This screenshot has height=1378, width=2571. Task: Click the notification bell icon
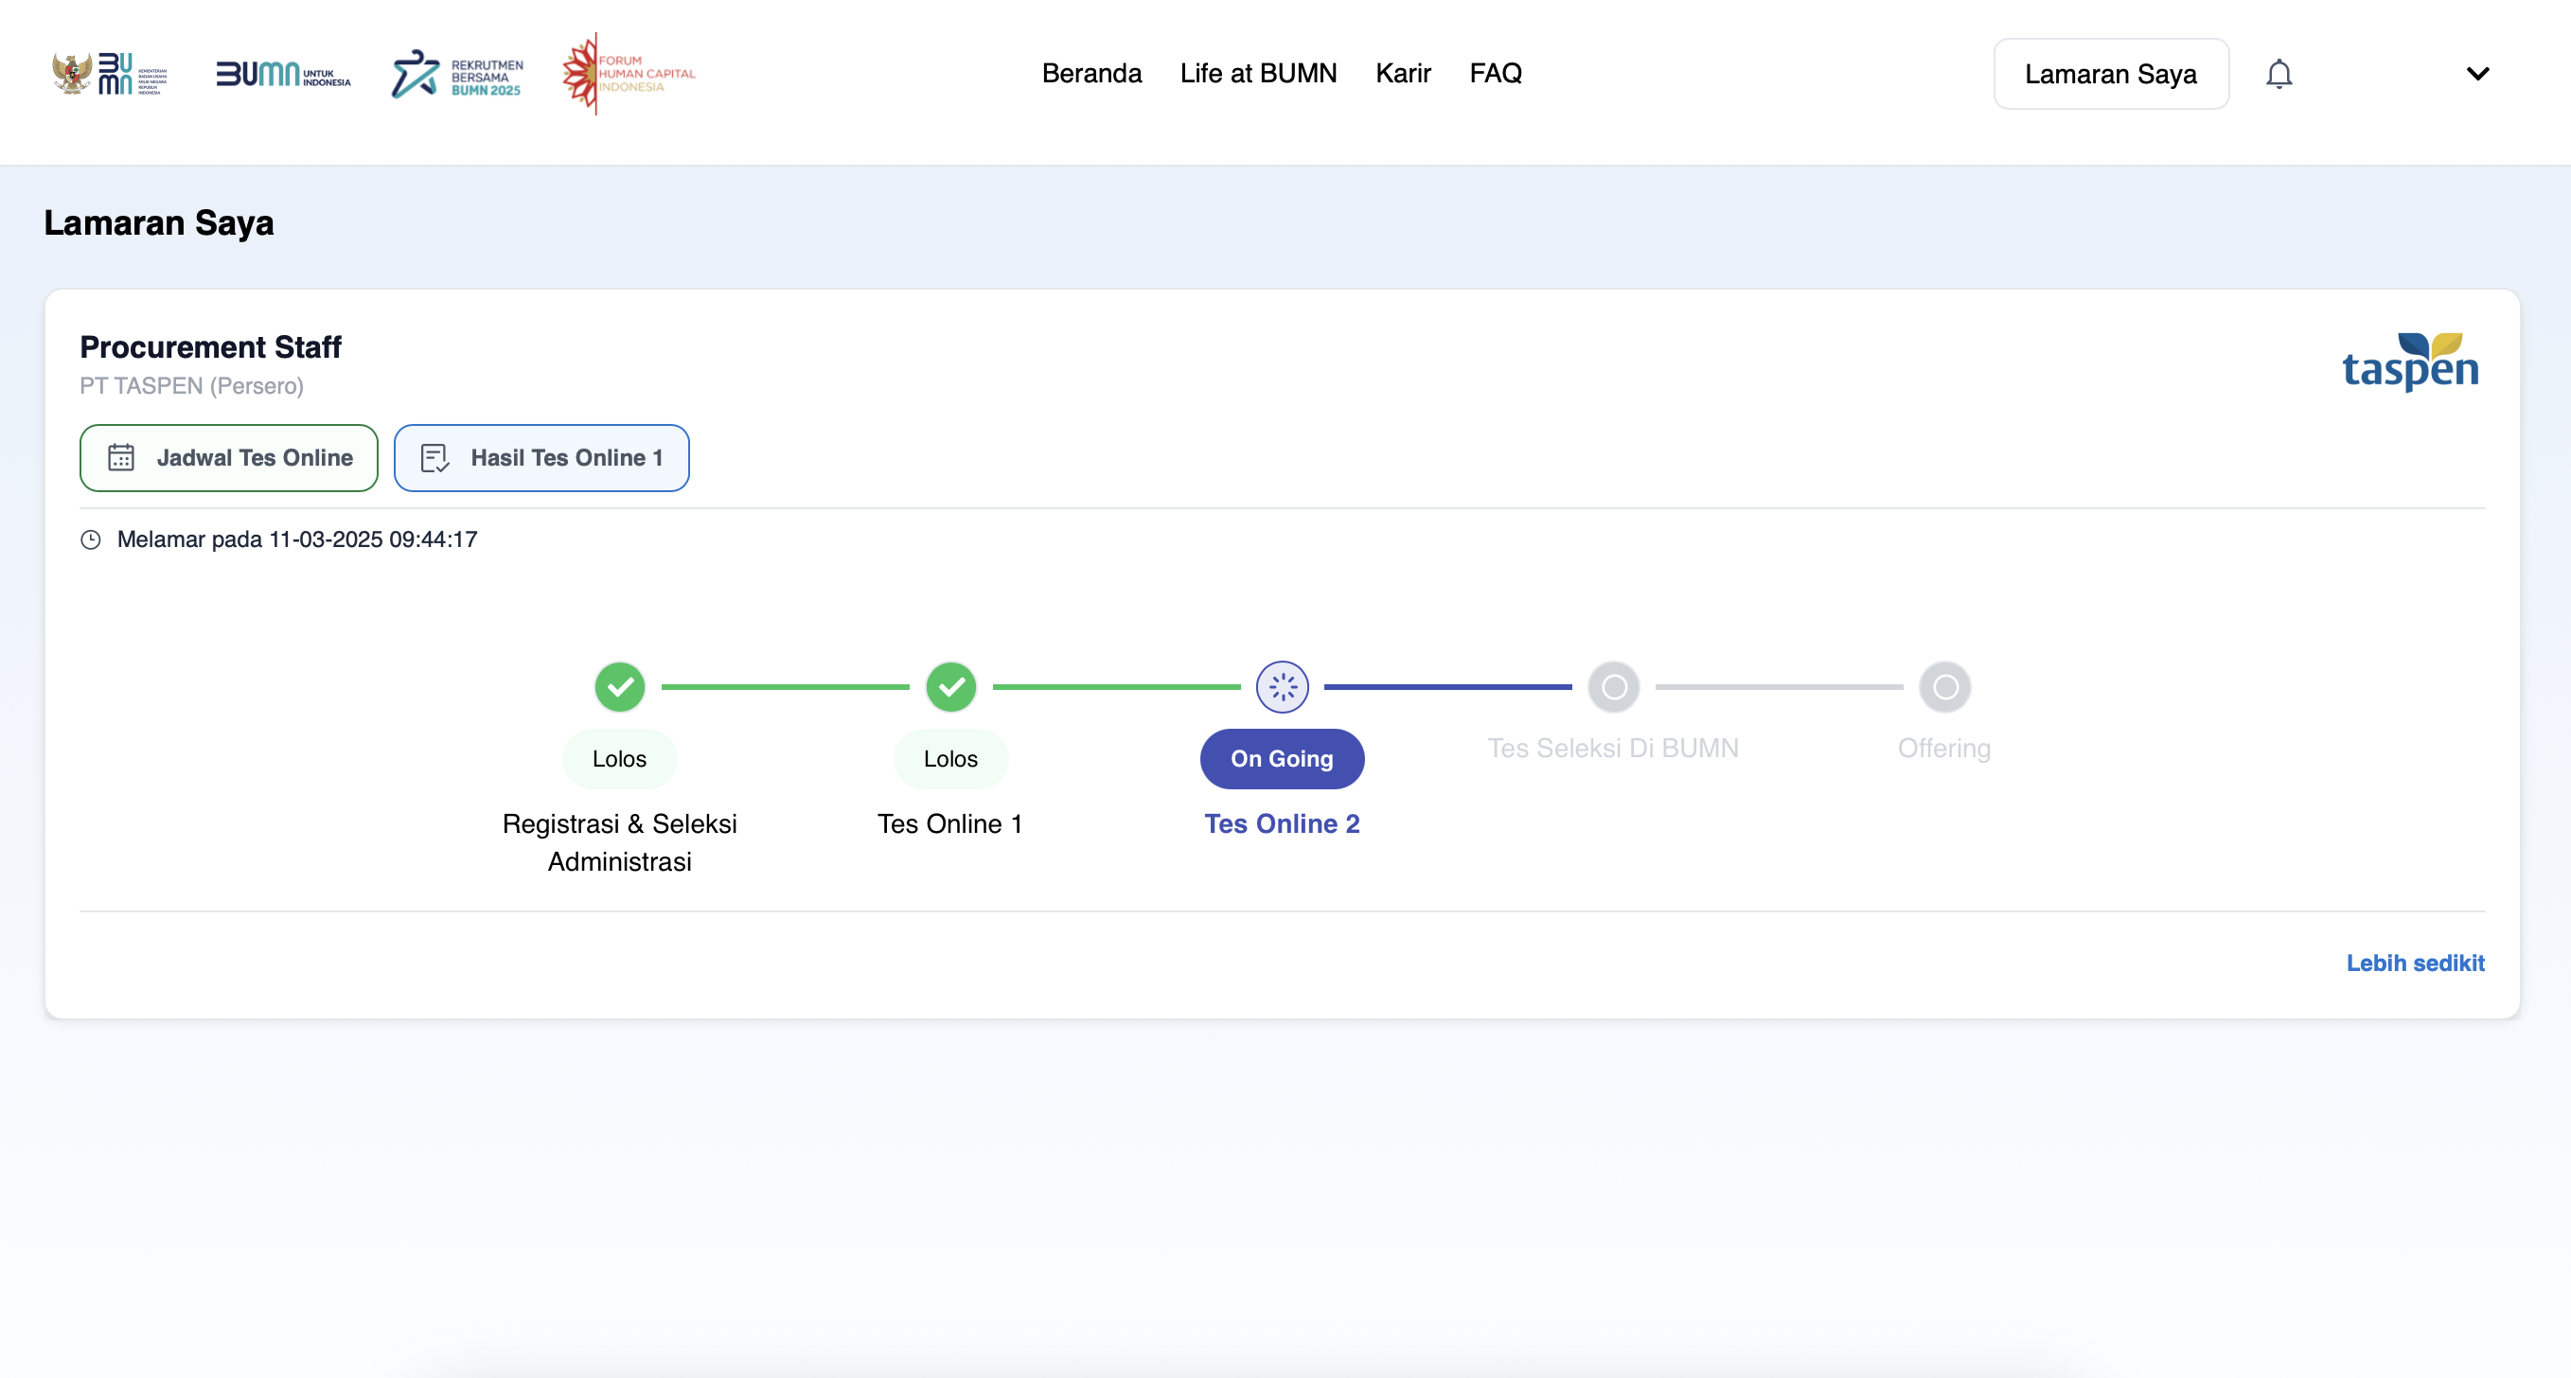(x=2278, y=74)
